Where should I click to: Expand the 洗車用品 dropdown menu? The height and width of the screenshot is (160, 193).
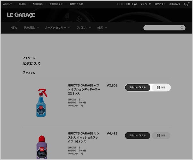coord(31,28)
